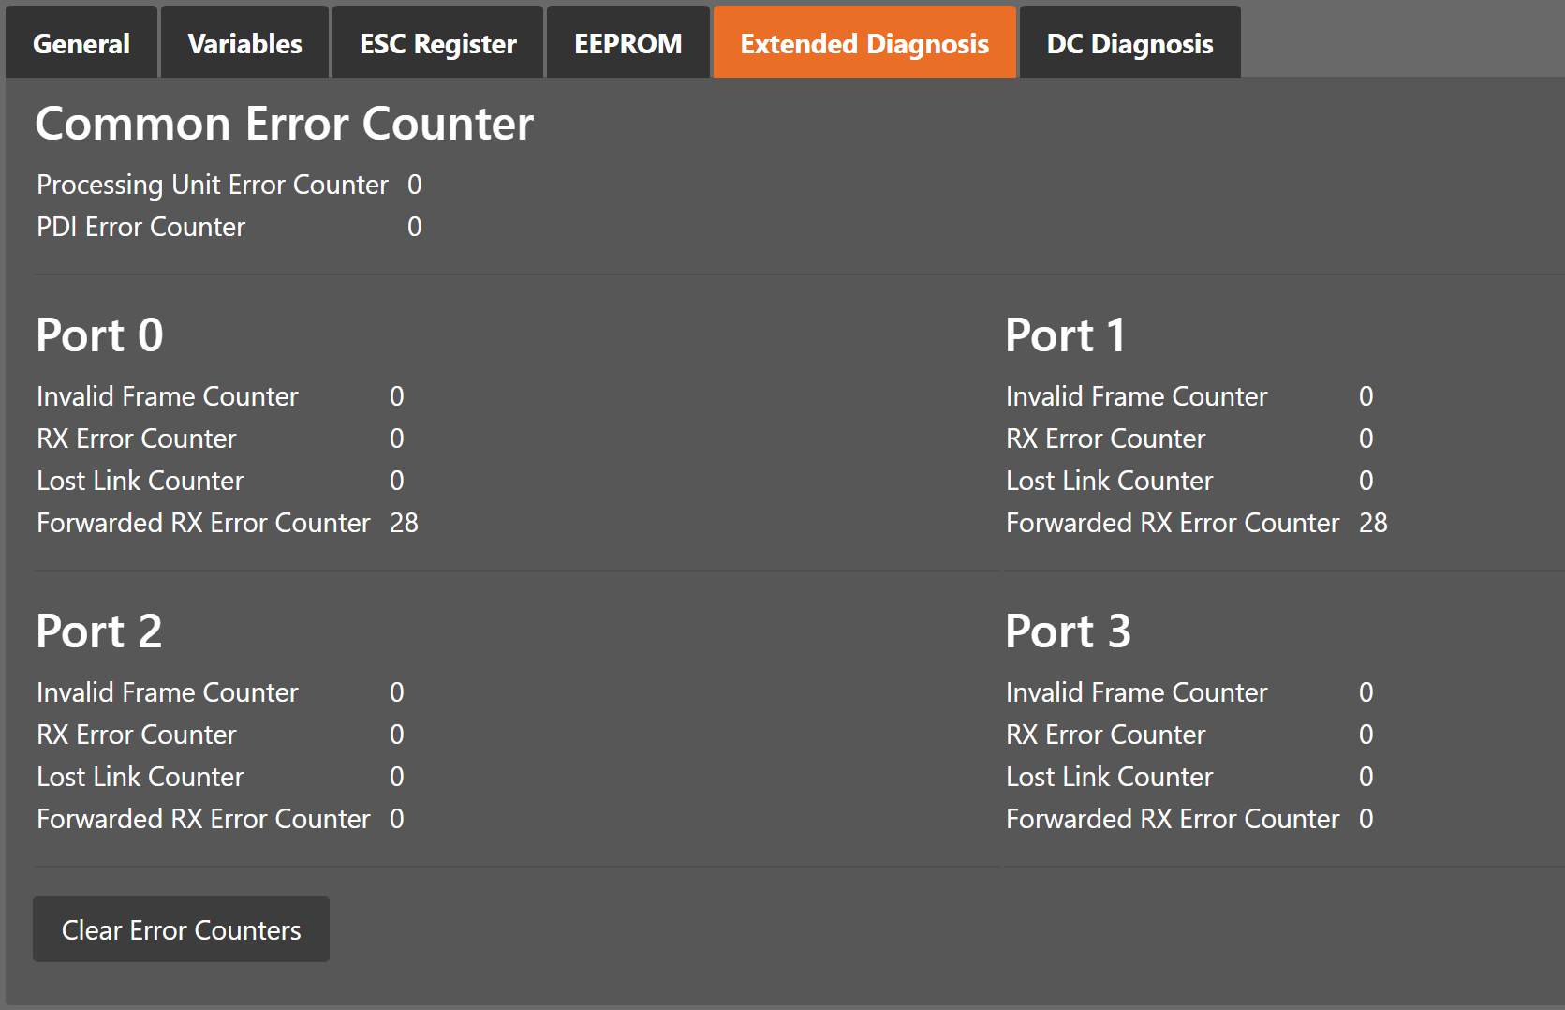The image size is (1565, 1010).
Task: Open the Variables tab
Action: point(244,44)
